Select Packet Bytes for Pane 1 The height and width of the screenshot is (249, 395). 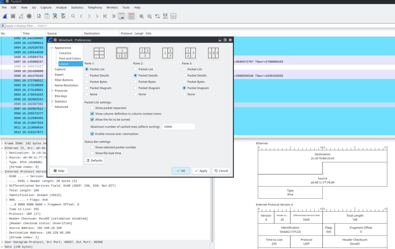tap(87, 82)
